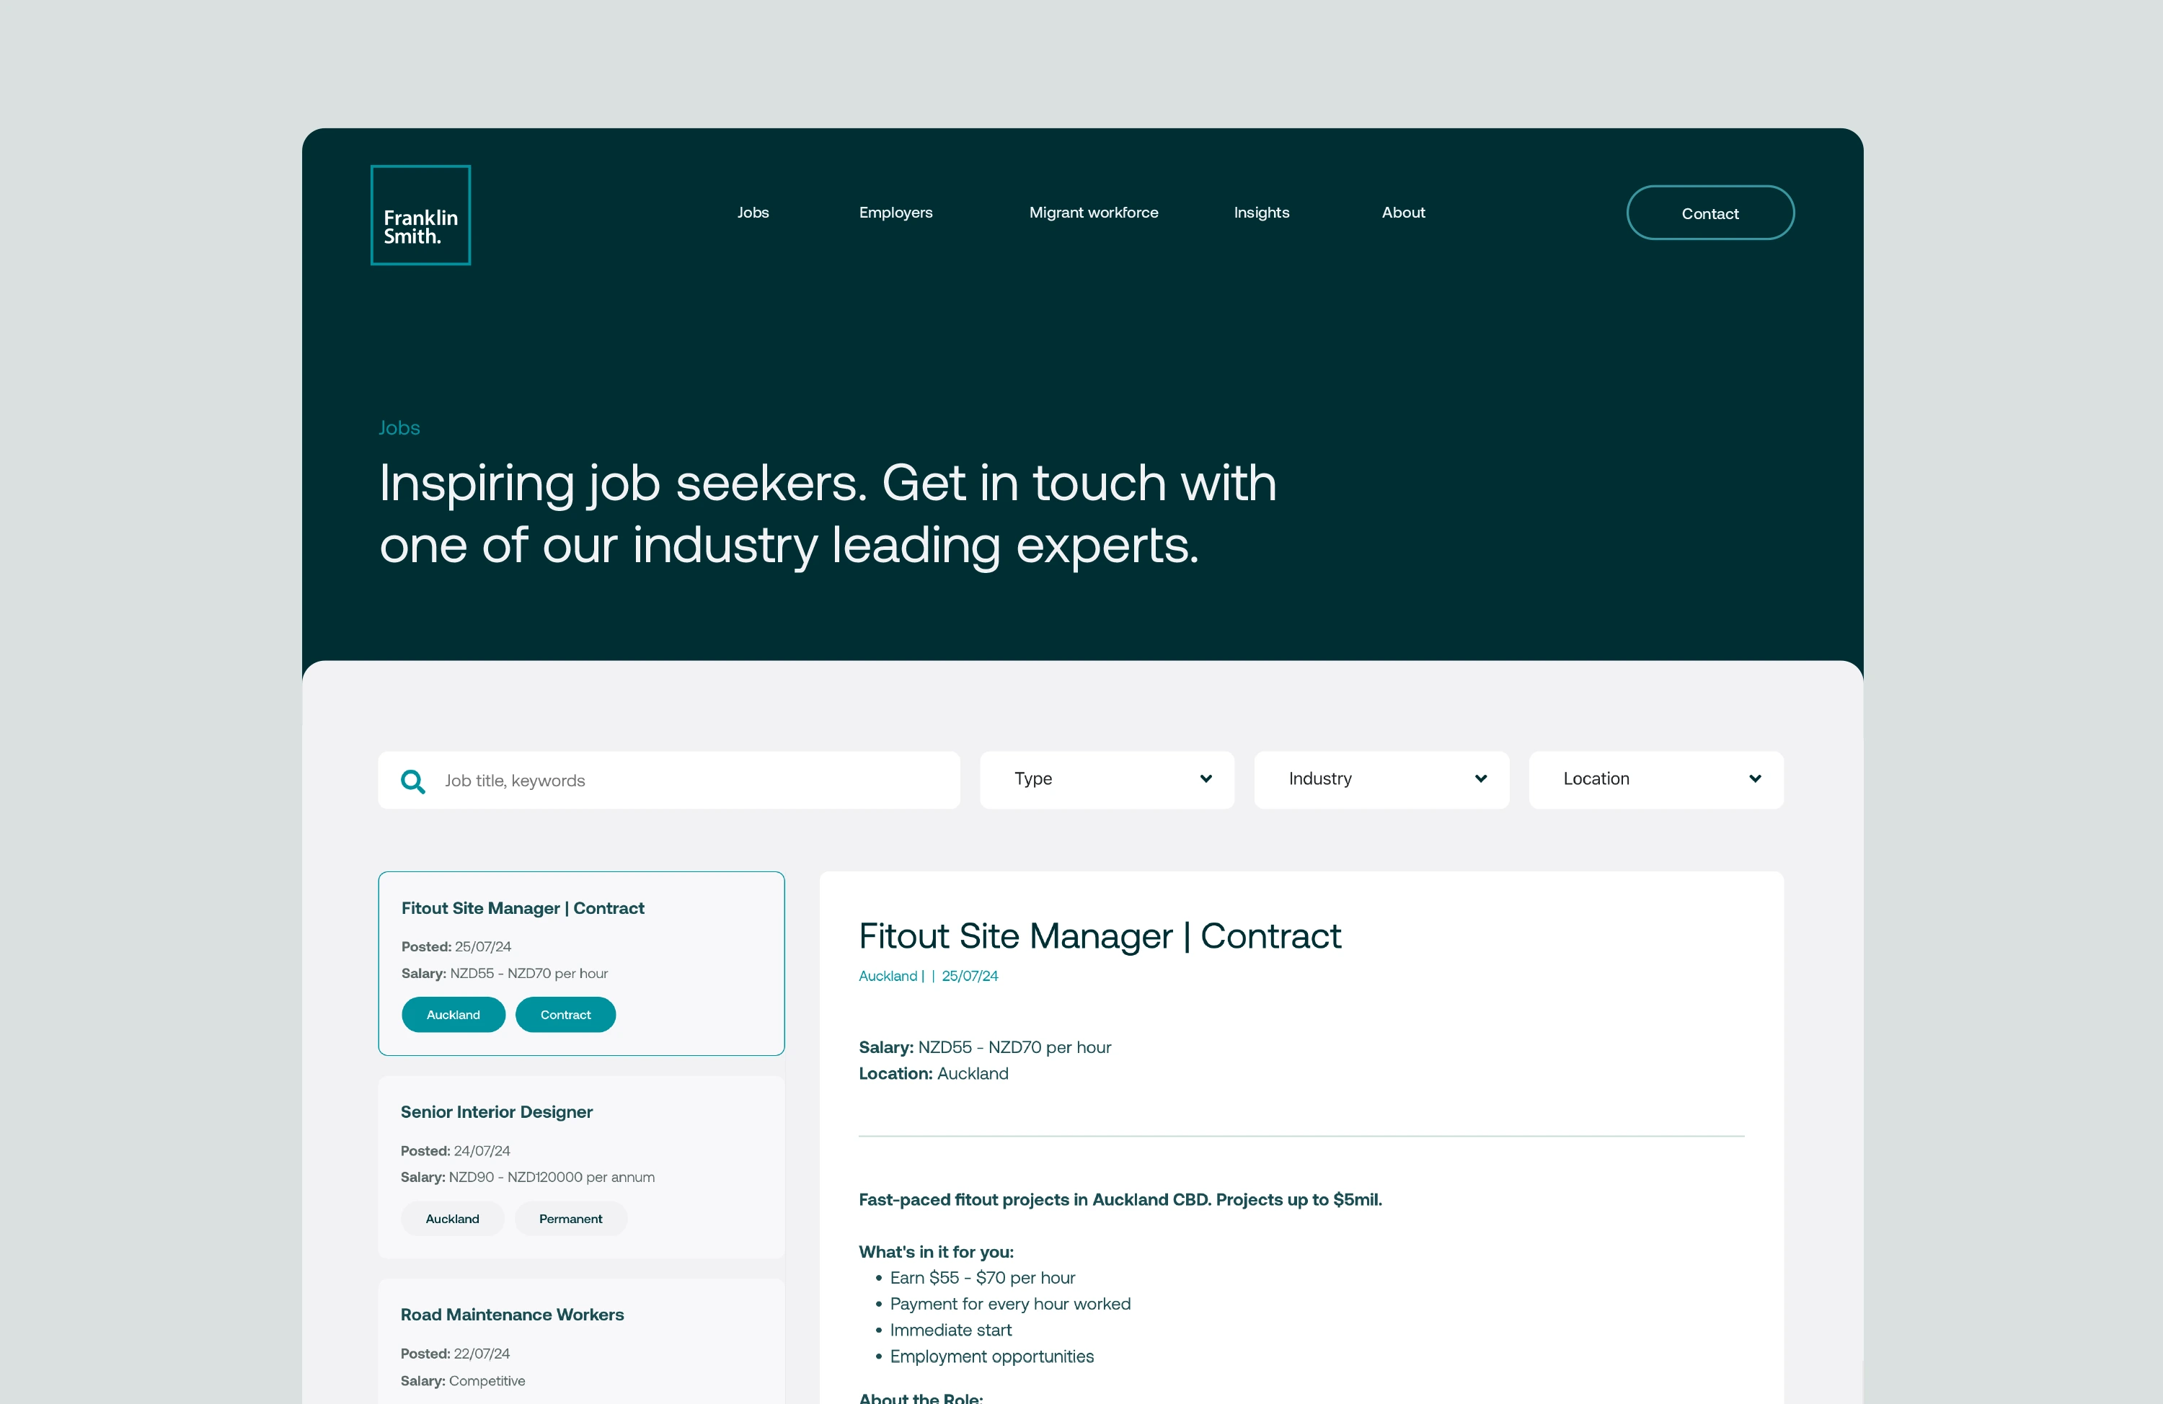Expand the Type dropdown
2163x1404 pixels.
point(1107,780)
